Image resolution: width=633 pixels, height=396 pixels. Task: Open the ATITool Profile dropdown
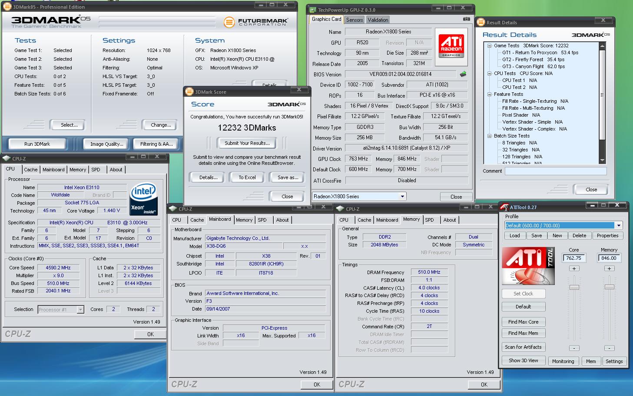point(618,226)
